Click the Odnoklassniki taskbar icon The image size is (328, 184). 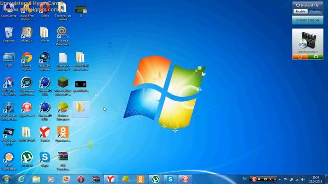(140, 179)
